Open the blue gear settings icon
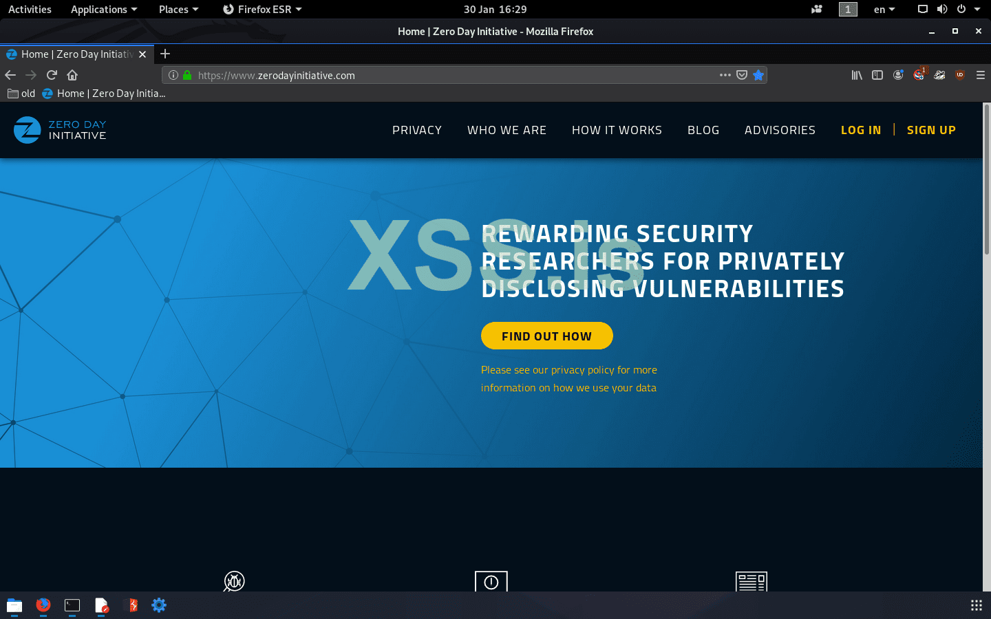991x619 pixels. [x=159, y=605]
